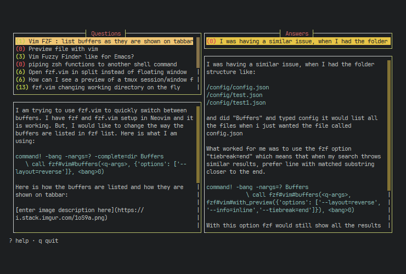
Task: Select the answer row 'I was having a similar issue'
Action: coord(298,41)
